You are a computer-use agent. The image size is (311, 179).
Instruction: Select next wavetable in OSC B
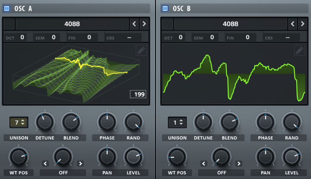(x=302, y=24)
